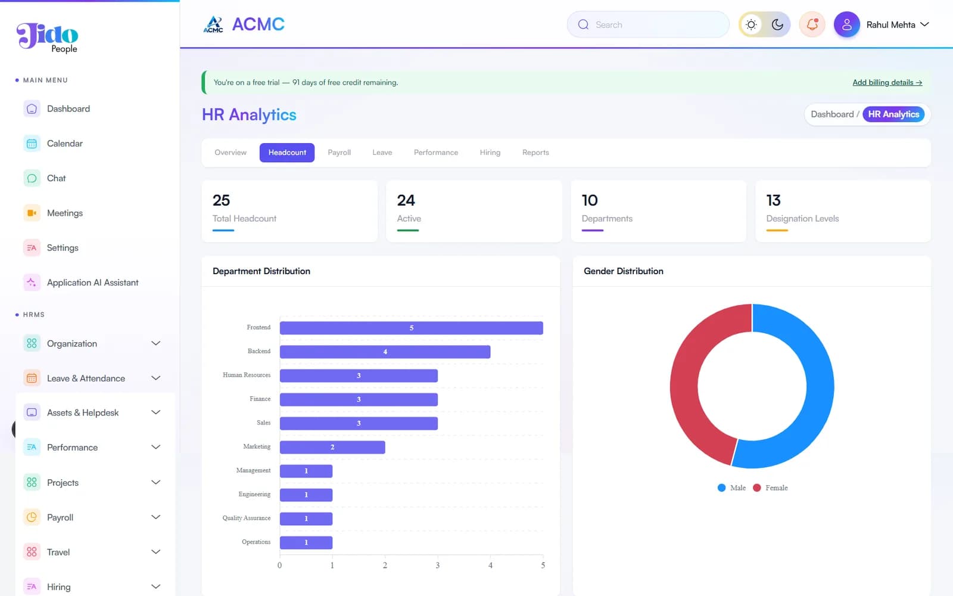This screenshot has height=596, width=953.
Task: Click the Settings sidebar icon
Action: click(x=32, y=248)
